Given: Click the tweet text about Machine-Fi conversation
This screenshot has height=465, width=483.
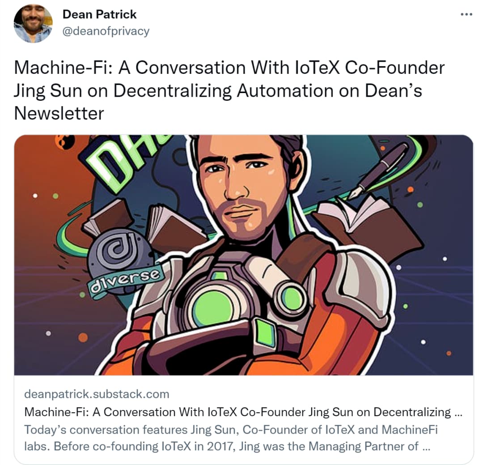Looking at the screenshot, I should [229, 90].
